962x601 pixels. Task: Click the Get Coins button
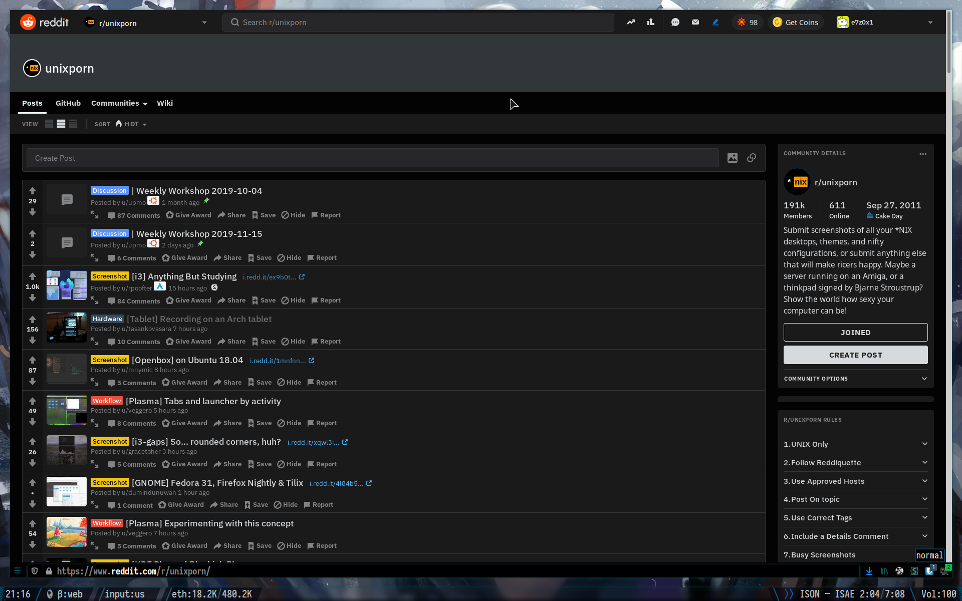point(796,22)
